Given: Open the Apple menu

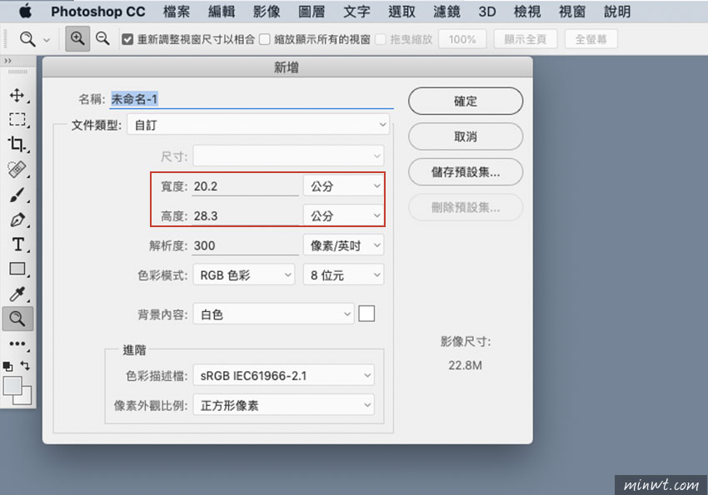Looking at the screenshot, I should pos(25,11).
